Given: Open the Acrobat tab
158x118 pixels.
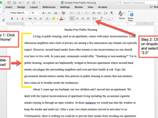Looking at the screenshot, I should [x=102, y=7].
